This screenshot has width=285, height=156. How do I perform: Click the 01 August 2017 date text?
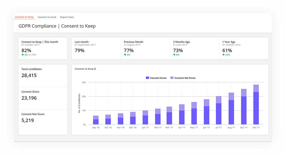132,45
